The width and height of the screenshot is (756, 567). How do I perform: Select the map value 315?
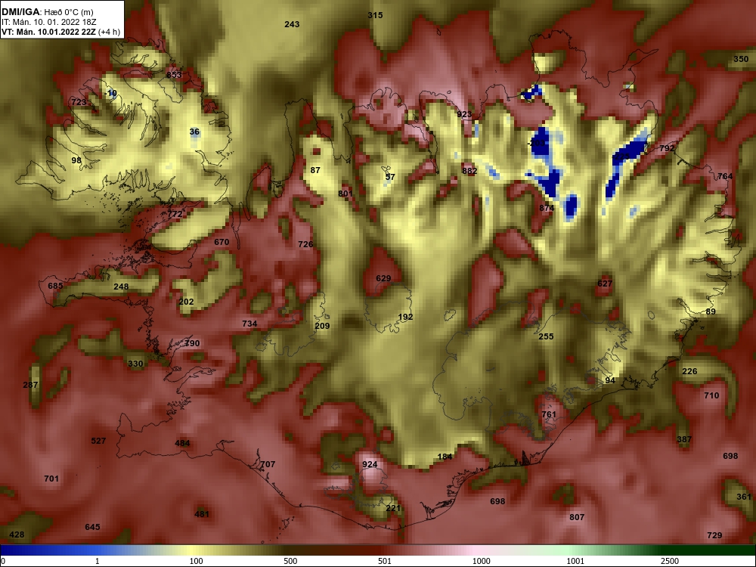[x=375, y=15]
